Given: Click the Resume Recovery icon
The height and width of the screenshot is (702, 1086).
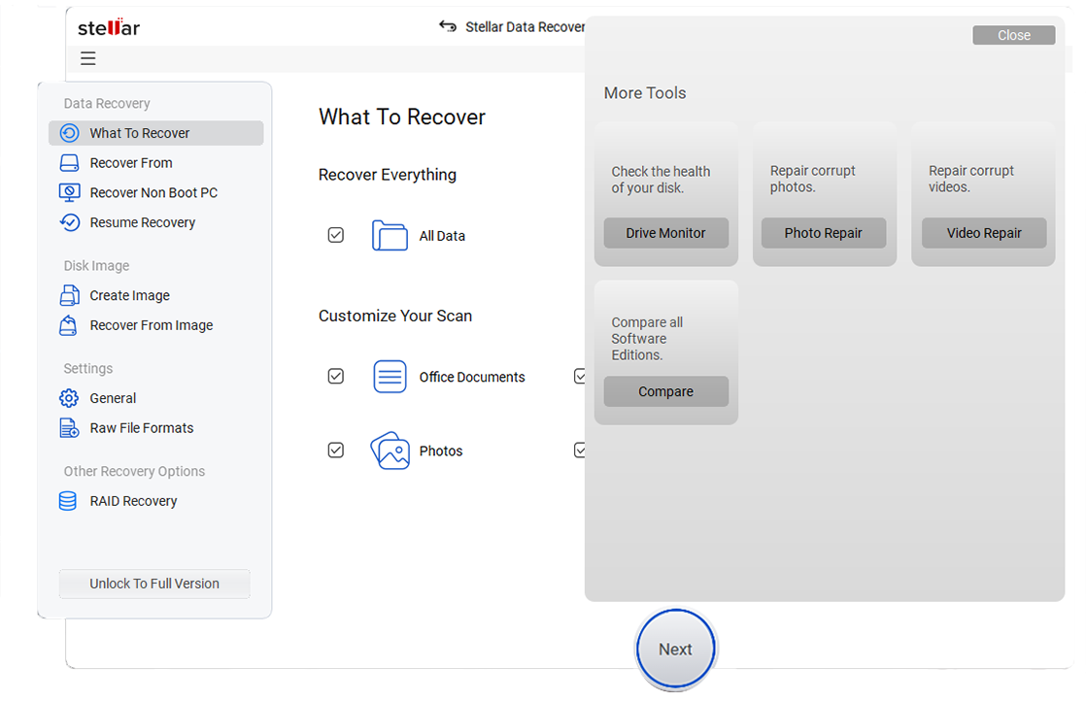Looking at the screenshot, I should [x=69, y=222].
